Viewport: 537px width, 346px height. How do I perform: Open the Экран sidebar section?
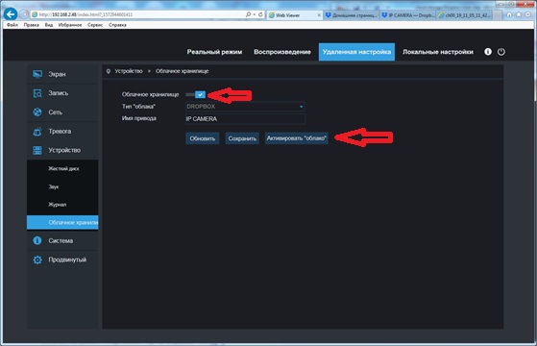(x=62, y=74)
